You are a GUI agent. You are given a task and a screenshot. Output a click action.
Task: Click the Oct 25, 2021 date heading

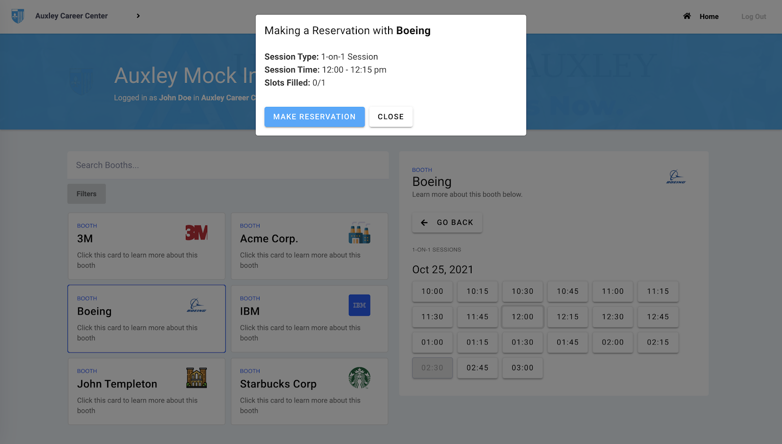[443, 270]
